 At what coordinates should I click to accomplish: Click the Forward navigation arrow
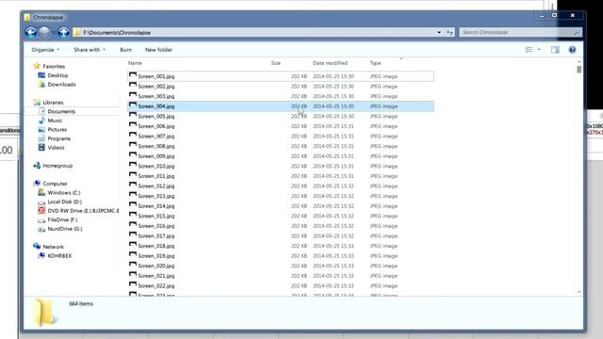(44, 32)
